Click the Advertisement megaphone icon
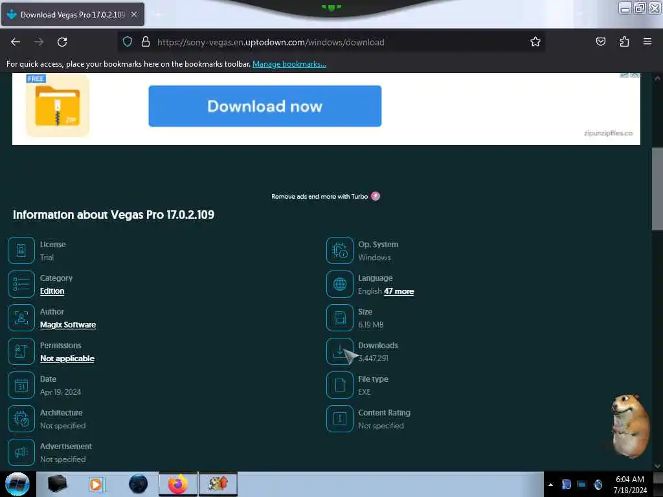Viewport: 663px width, 497px height. pyautogui.click(x=21, y=452)
